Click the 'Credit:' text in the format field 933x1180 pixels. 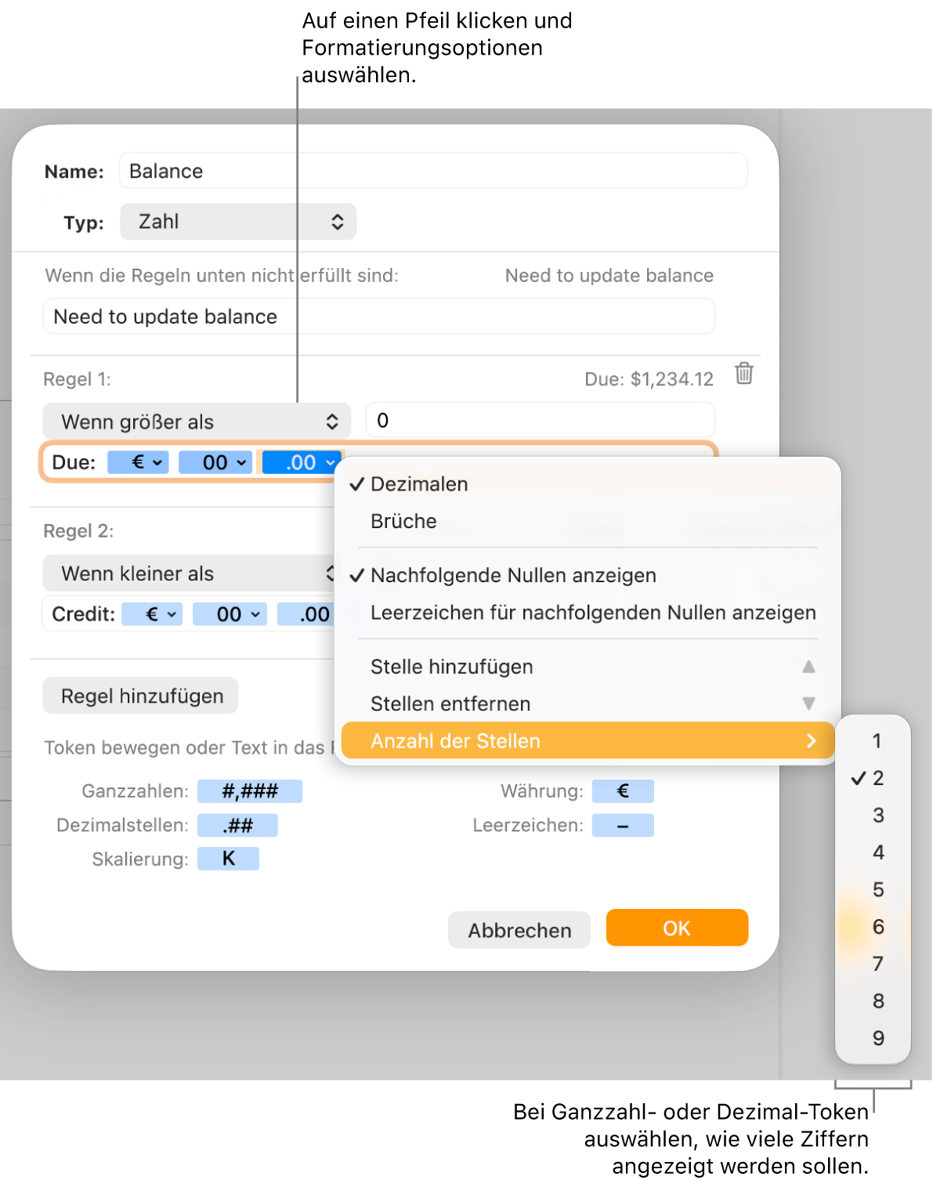pyautogui.click(x=83, y=614)
